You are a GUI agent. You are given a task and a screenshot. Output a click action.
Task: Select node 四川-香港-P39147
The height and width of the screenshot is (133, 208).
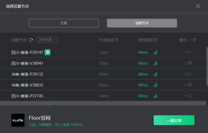point(27,52)
